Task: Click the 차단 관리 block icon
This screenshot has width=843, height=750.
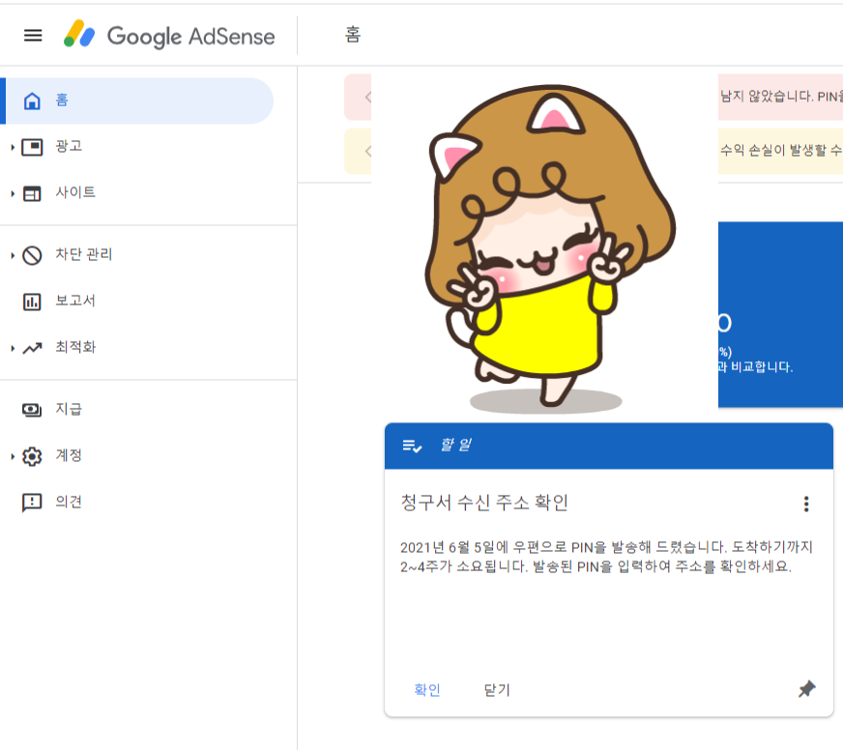Action: coord(32,255)
